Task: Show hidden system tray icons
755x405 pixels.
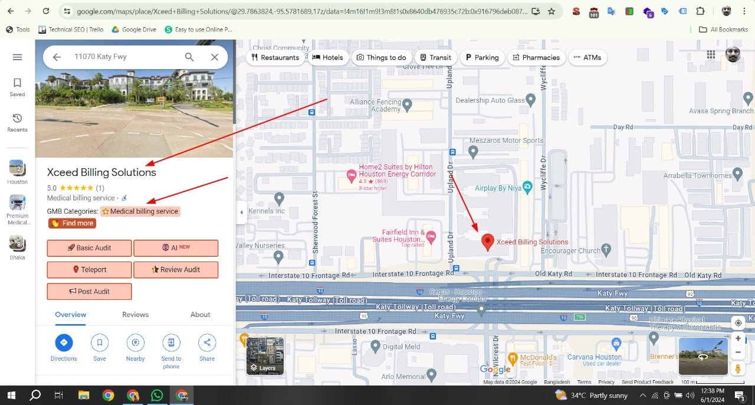Action: coord(643,395)
